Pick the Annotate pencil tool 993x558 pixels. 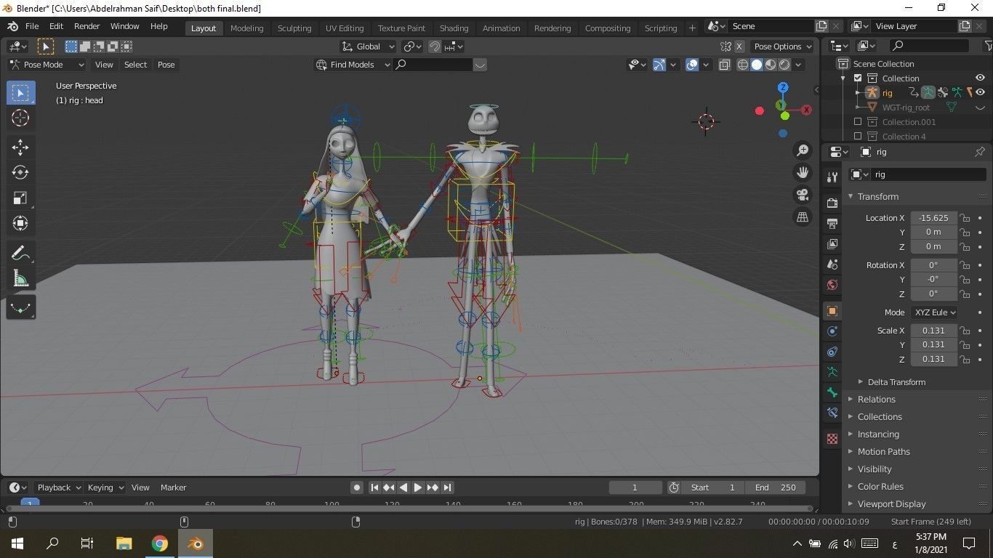pyautogui.click(x=20, y=254)
